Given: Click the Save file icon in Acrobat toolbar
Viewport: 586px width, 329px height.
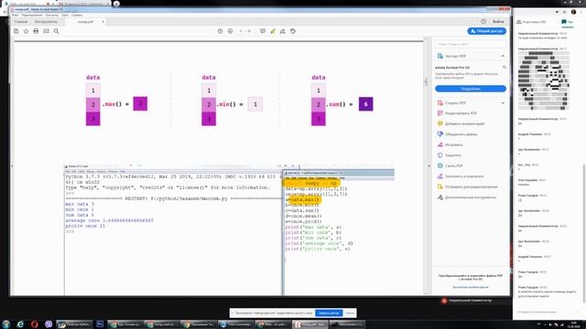Looking at the screenshot, I should click(16, 31).
